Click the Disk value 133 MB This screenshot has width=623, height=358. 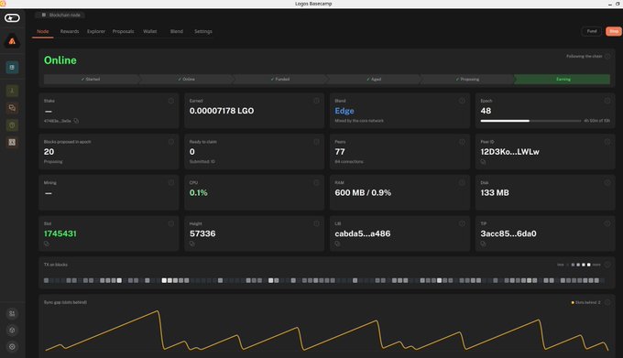tap(494, 193)
